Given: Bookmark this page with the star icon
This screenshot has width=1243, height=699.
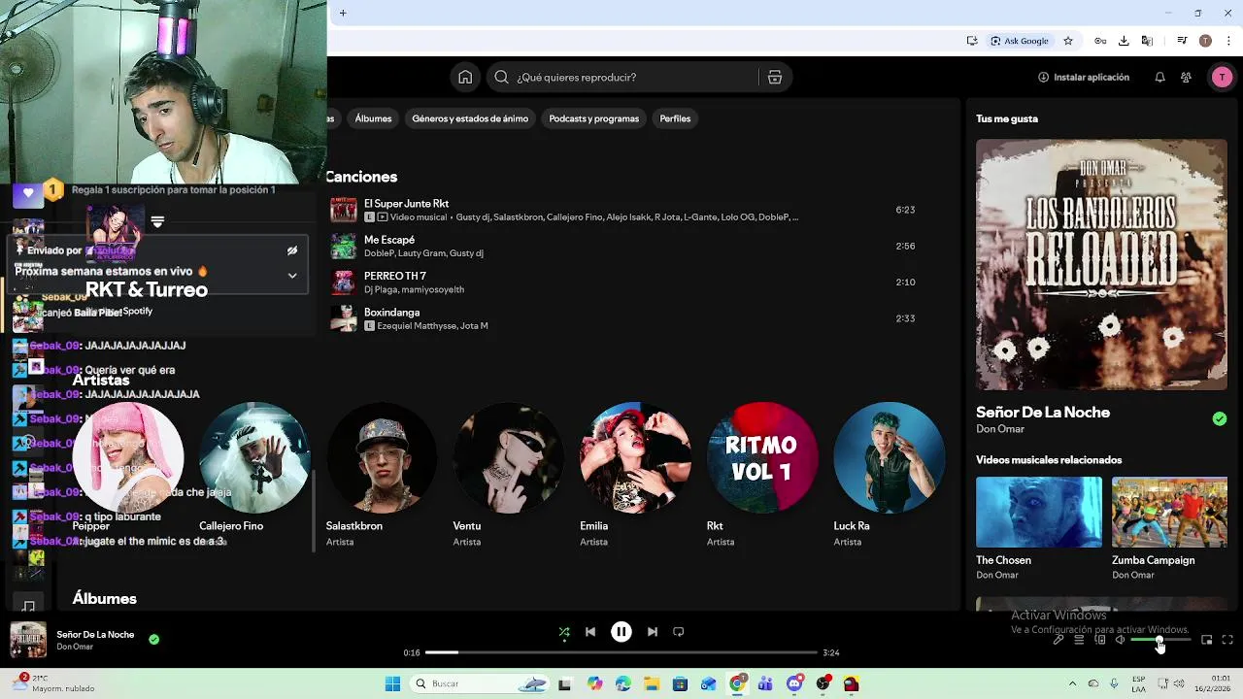Looking at the screenshot, I should 1068,41.
